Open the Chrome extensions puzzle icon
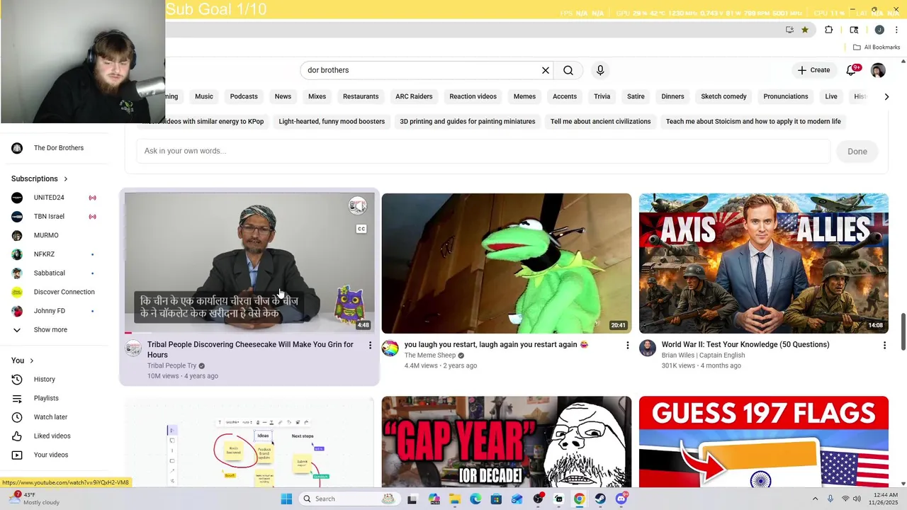The image size is (907, 510). click(829, 30)
